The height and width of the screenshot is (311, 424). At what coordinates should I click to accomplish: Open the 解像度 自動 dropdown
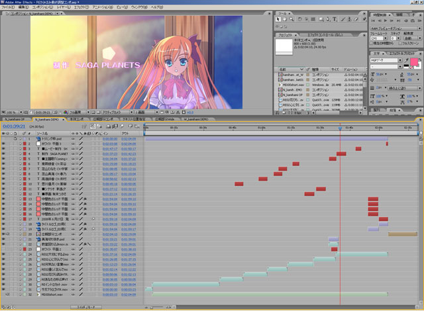pos(412,38)
